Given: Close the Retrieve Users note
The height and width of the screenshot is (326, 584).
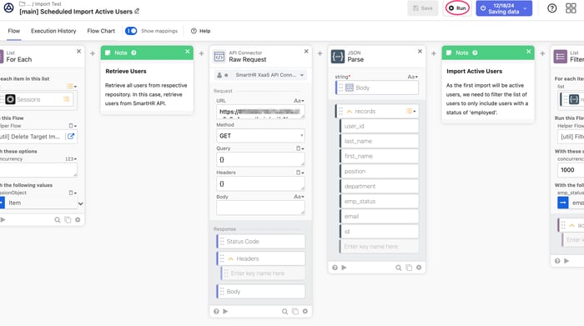Looking at the screenshot, I should (188, 52).
